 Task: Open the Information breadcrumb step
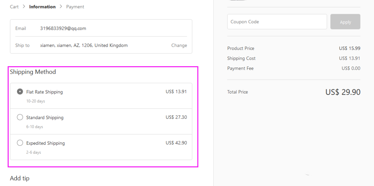(x=42, y=7)
